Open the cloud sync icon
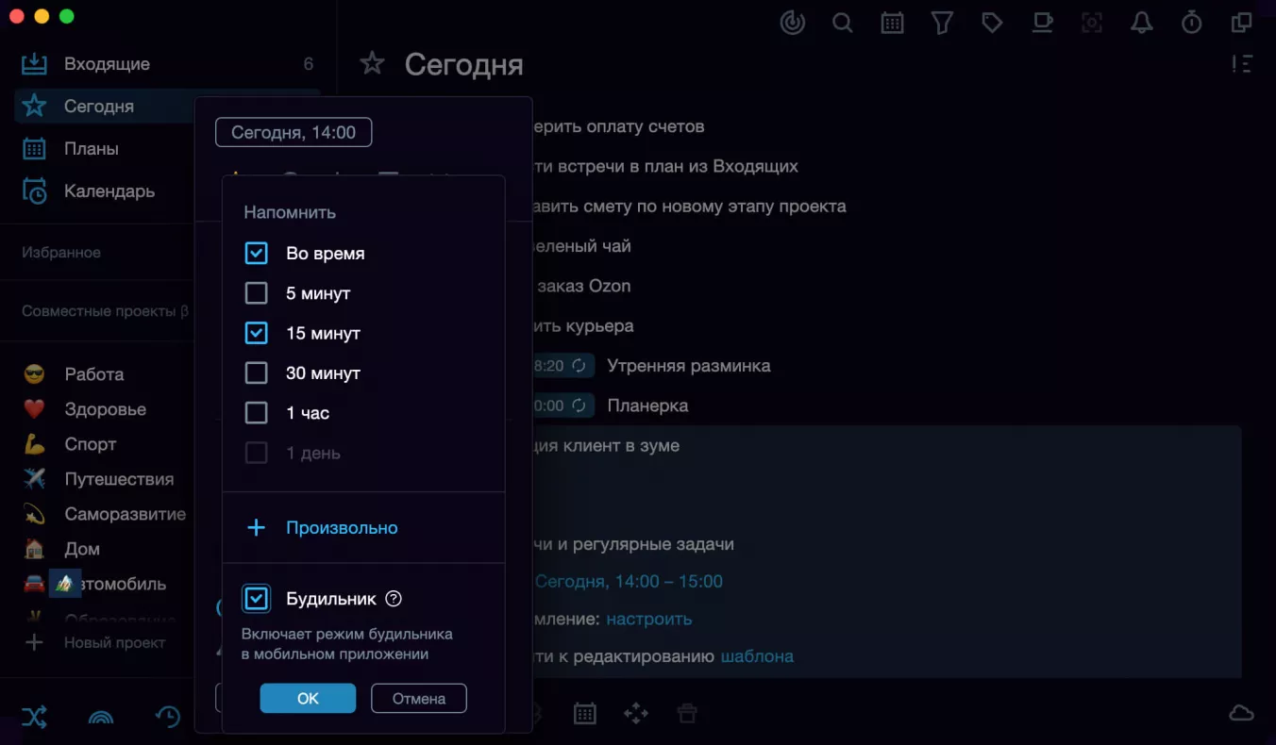 pyautogui.click(x=1241, y=714)
